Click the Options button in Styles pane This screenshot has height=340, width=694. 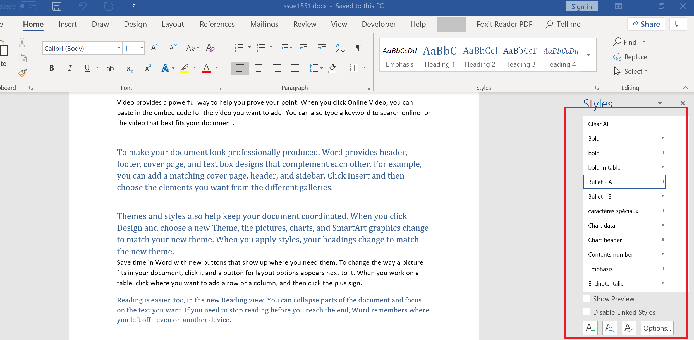click(x=657, y=328)
